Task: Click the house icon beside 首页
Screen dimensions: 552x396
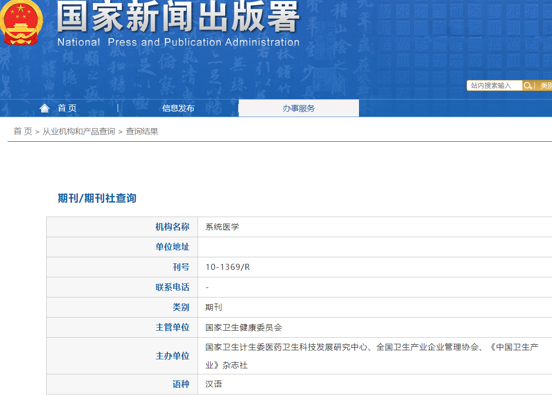Action: (45, 108)
